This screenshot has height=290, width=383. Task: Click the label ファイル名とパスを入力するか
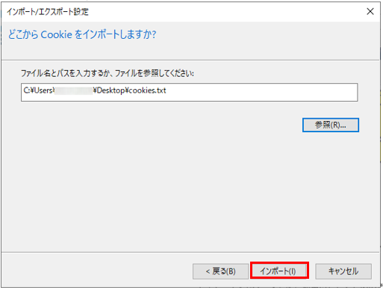coord(66,73)
